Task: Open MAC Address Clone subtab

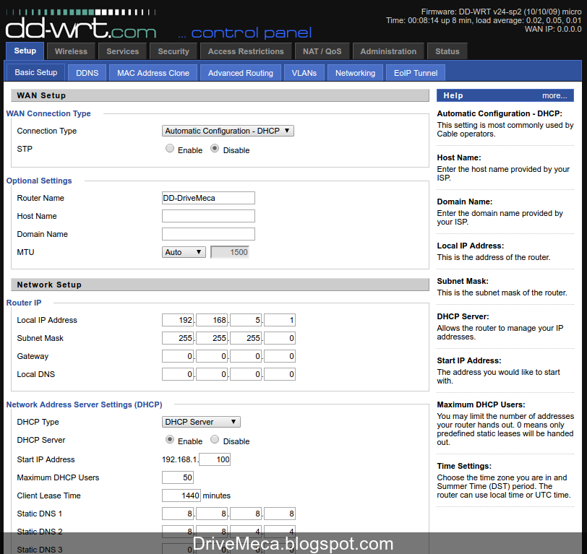Action: (x=153, y=73)
